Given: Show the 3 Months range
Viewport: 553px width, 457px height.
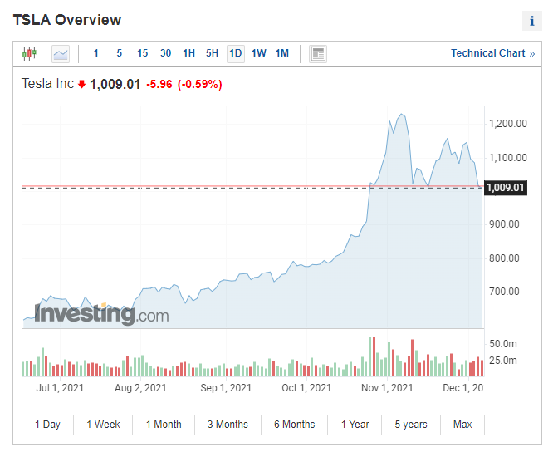Looking at the screenshot, I should [x=228, y=425].
